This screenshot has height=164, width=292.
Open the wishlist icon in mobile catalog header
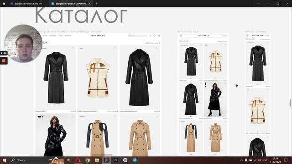[266, 36]
